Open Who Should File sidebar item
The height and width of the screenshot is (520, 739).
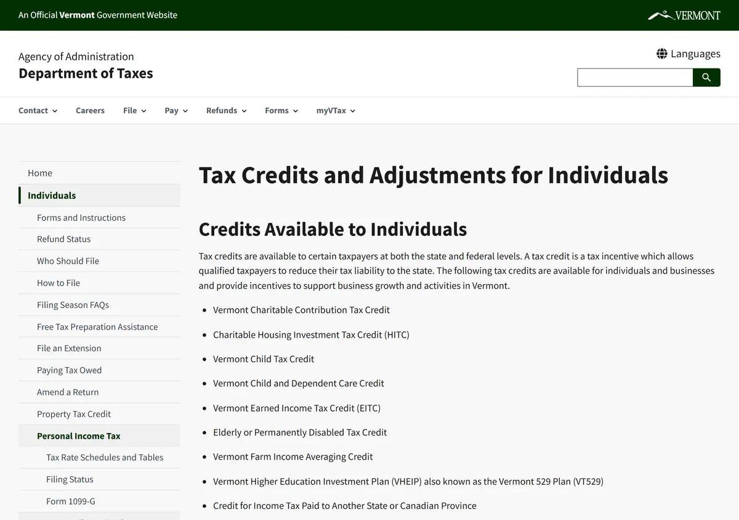point(99,261)
